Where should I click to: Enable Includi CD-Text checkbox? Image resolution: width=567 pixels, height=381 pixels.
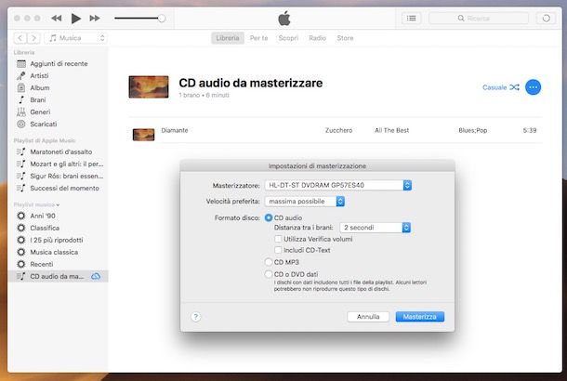[278, 250]
